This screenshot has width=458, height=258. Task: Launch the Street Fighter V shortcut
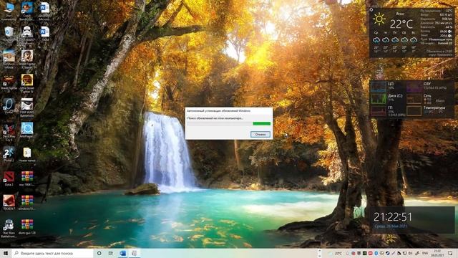[x=9, y=84]
